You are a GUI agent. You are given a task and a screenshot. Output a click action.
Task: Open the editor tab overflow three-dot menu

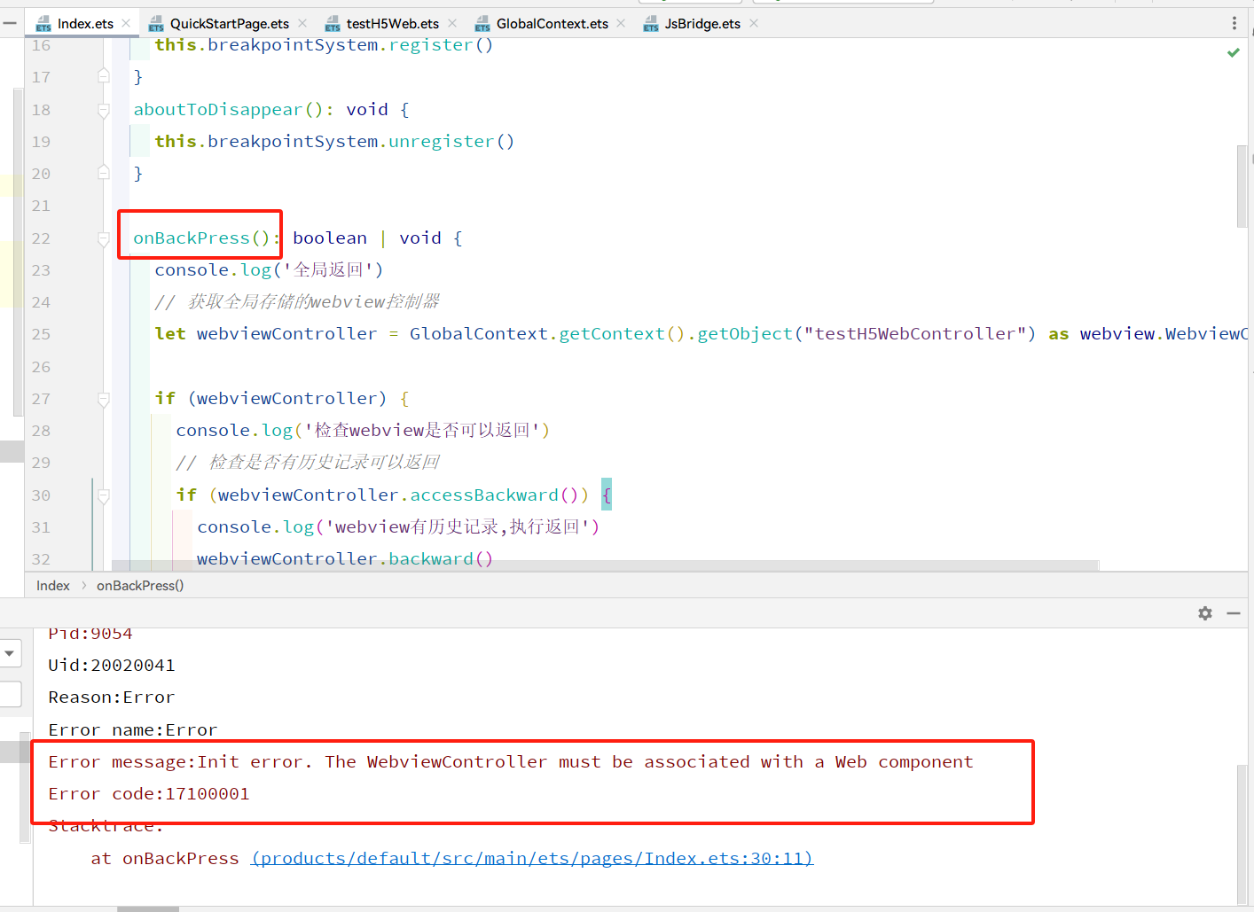click(1235, 21)
